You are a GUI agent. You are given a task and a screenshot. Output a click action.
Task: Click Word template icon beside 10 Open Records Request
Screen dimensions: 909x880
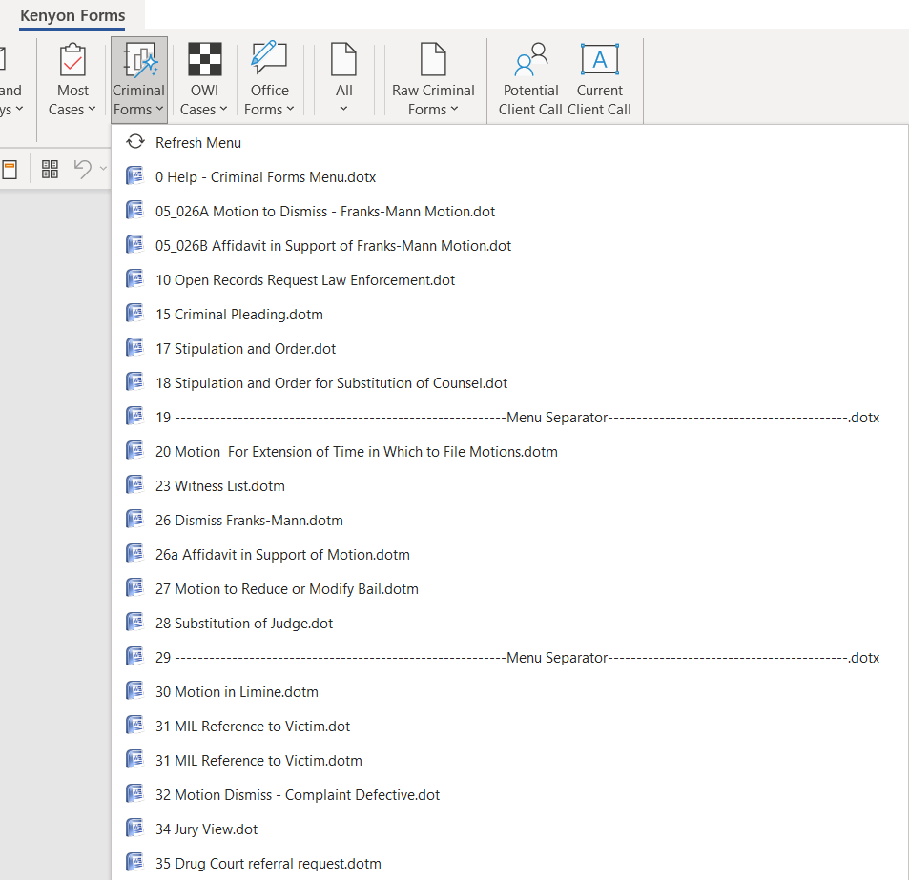click(135, 278)
